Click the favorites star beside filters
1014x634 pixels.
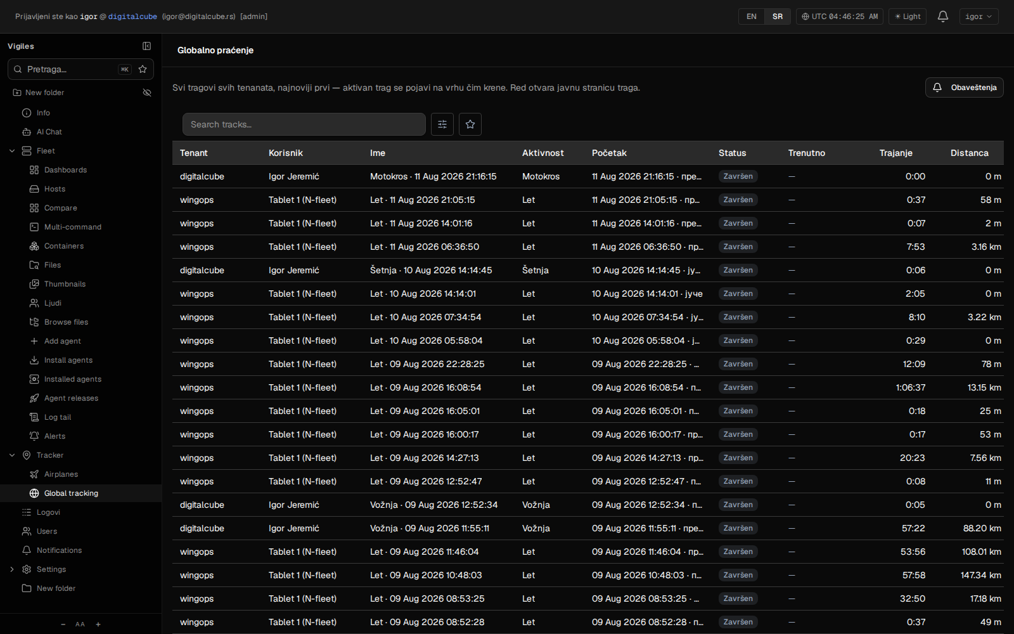point(470,124)
